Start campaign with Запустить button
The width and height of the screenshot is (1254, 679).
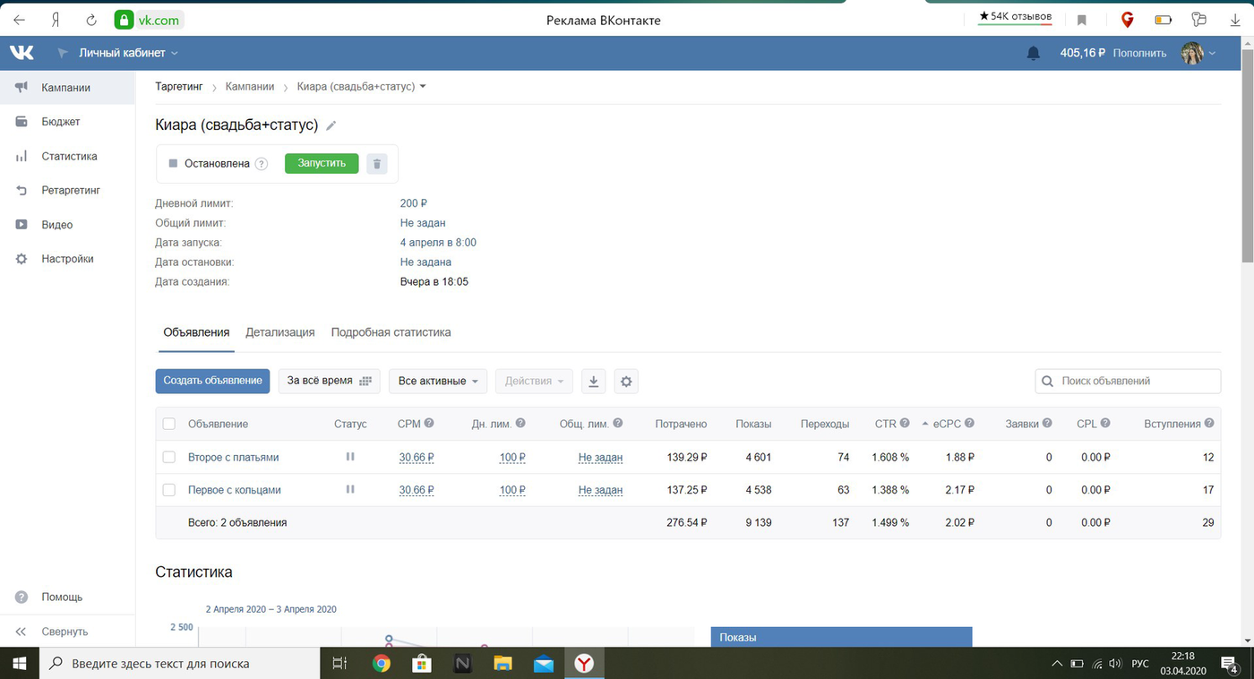pos(322,163)
